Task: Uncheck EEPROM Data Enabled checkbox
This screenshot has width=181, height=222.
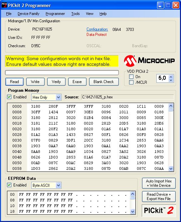Action: pyautogui.click(x=9, y=185)
